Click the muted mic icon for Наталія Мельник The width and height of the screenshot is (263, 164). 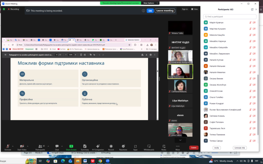click(x=250, y=66)
